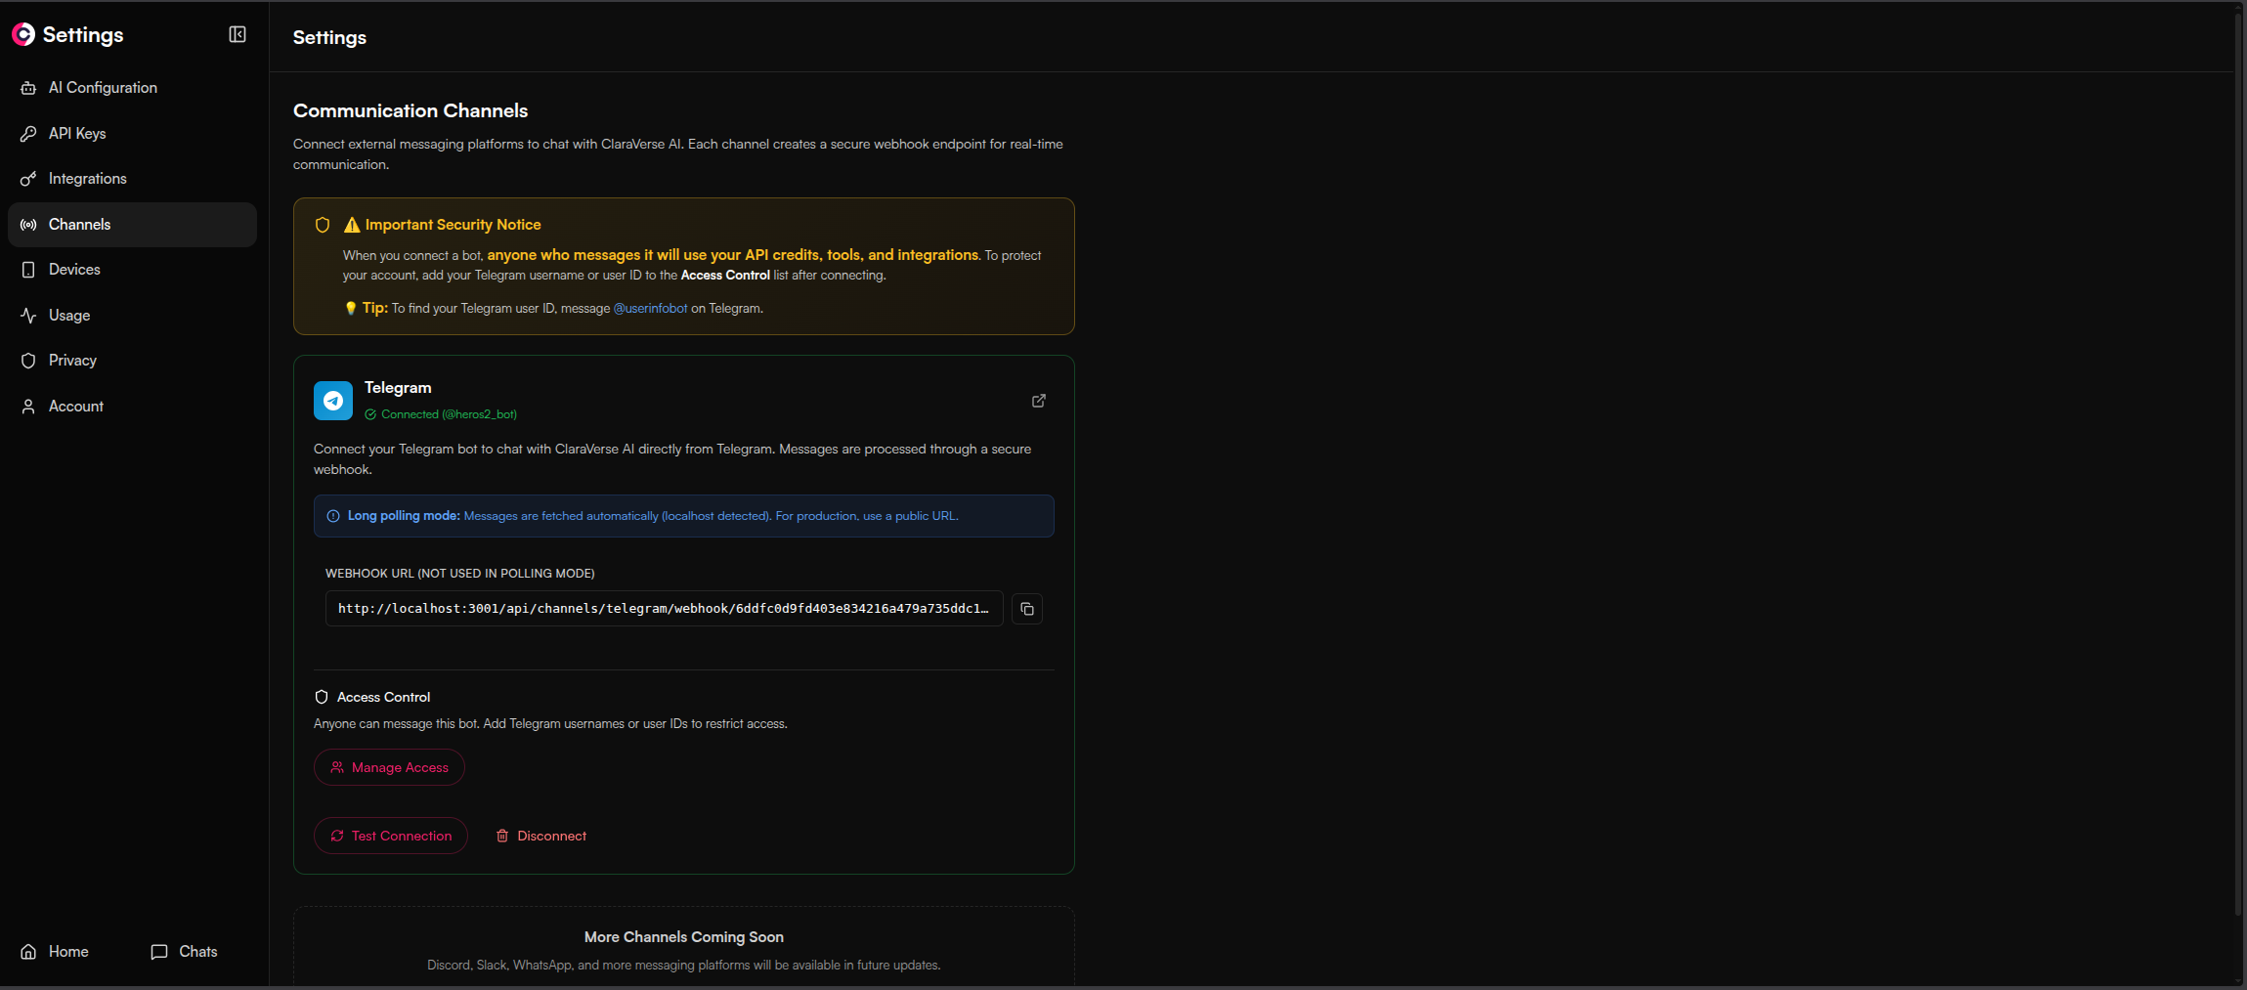Click the ClaraVerse logo icon

click(x=23, y=34)
